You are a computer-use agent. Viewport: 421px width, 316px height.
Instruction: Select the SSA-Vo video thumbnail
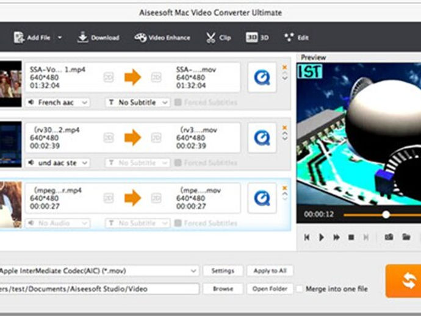click(11, 84)
